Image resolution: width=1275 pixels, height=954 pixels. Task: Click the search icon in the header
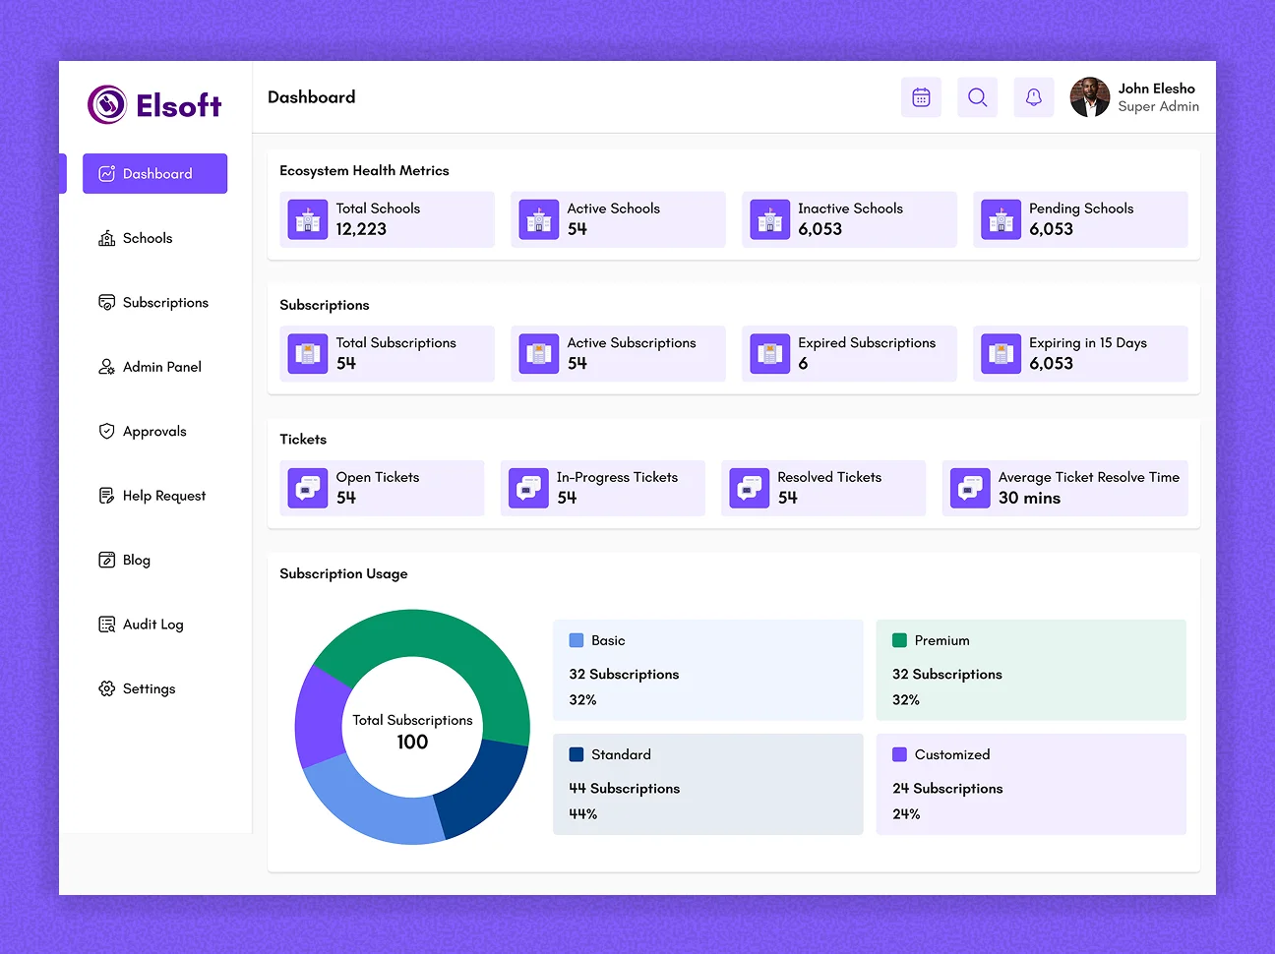977,96
